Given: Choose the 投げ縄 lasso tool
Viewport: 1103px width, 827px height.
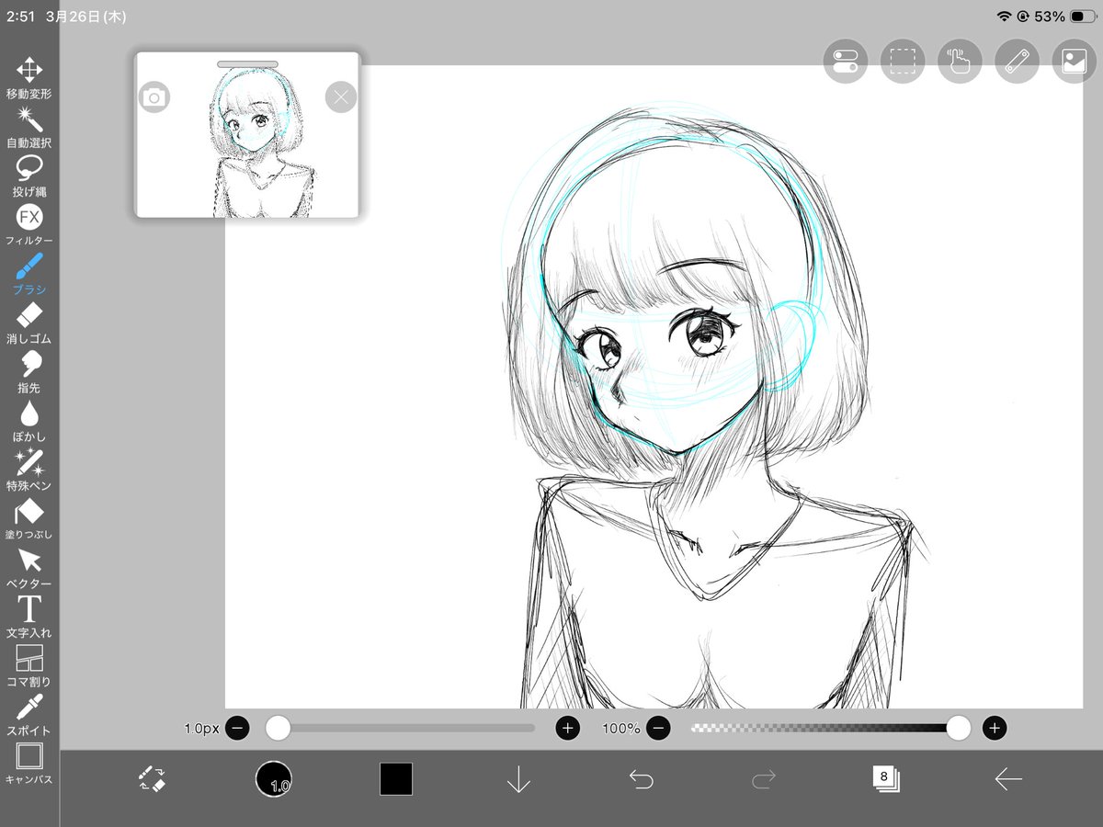Looking at the screenshot, I should coord(29,176).
